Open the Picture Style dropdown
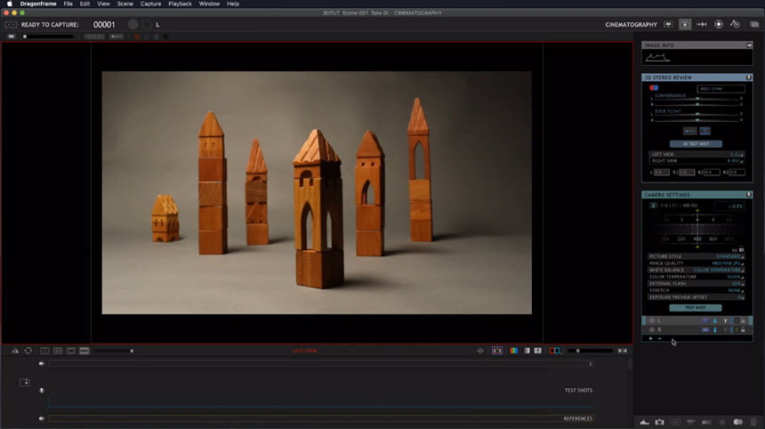The width and height of the screenshot is (765, 429). click(x=697, y=256)
